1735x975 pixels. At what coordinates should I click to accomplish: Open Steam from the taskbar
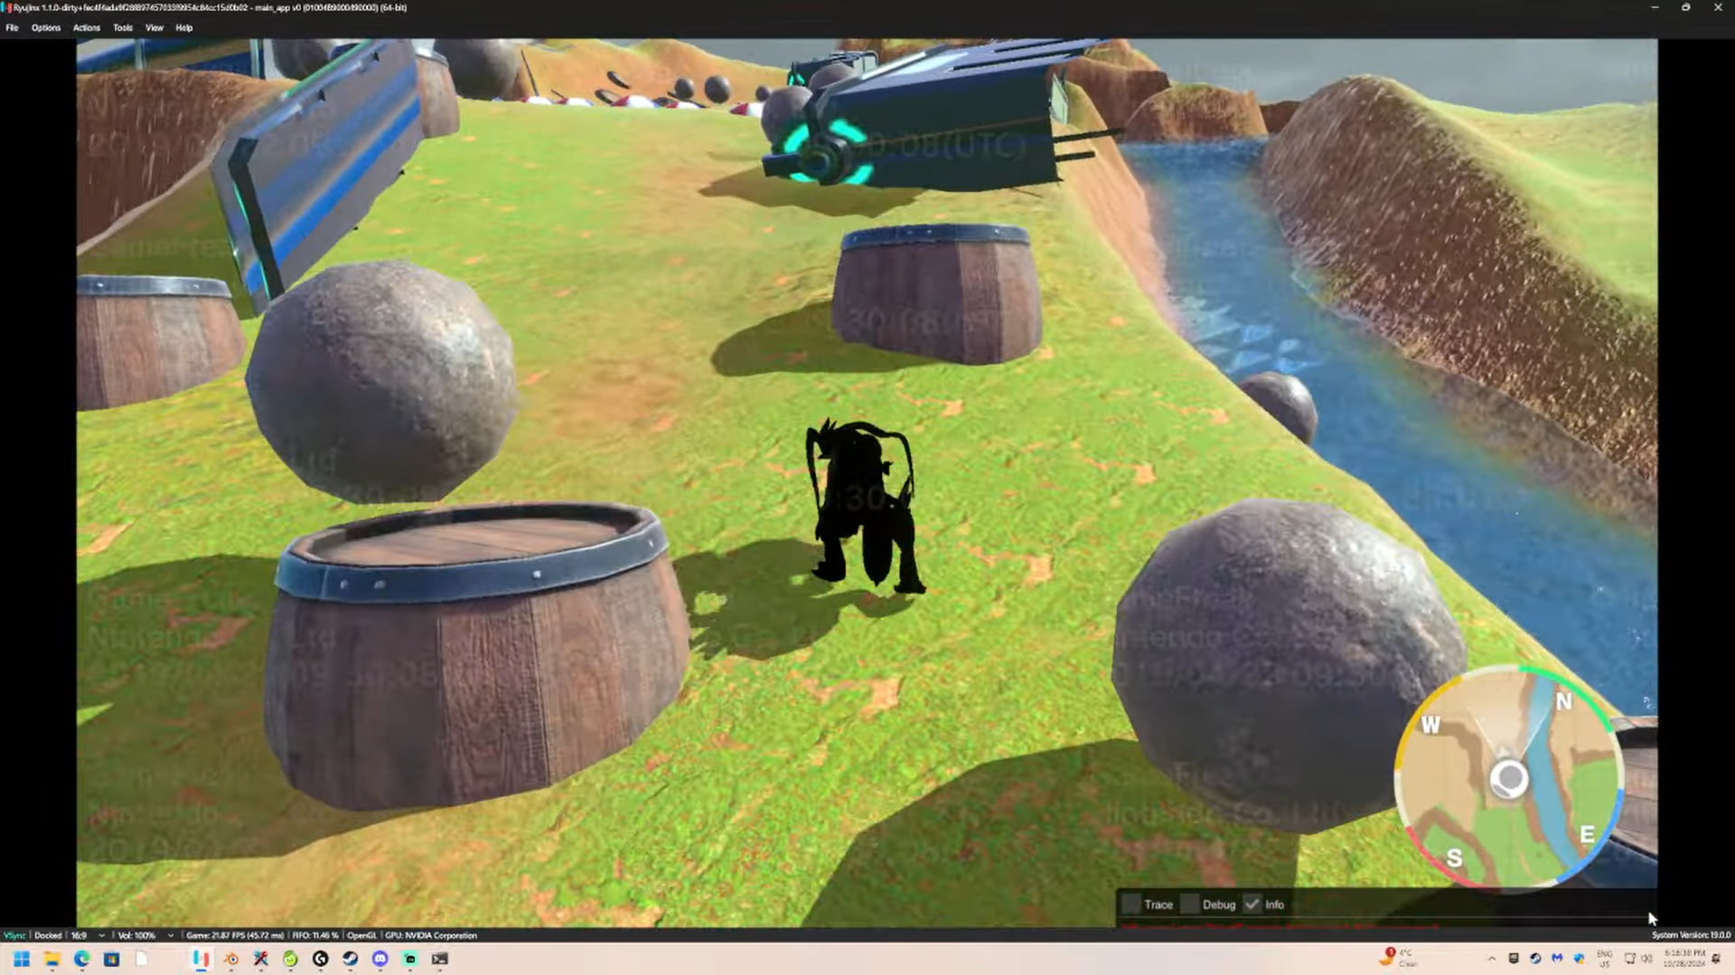tap(350, 959)
